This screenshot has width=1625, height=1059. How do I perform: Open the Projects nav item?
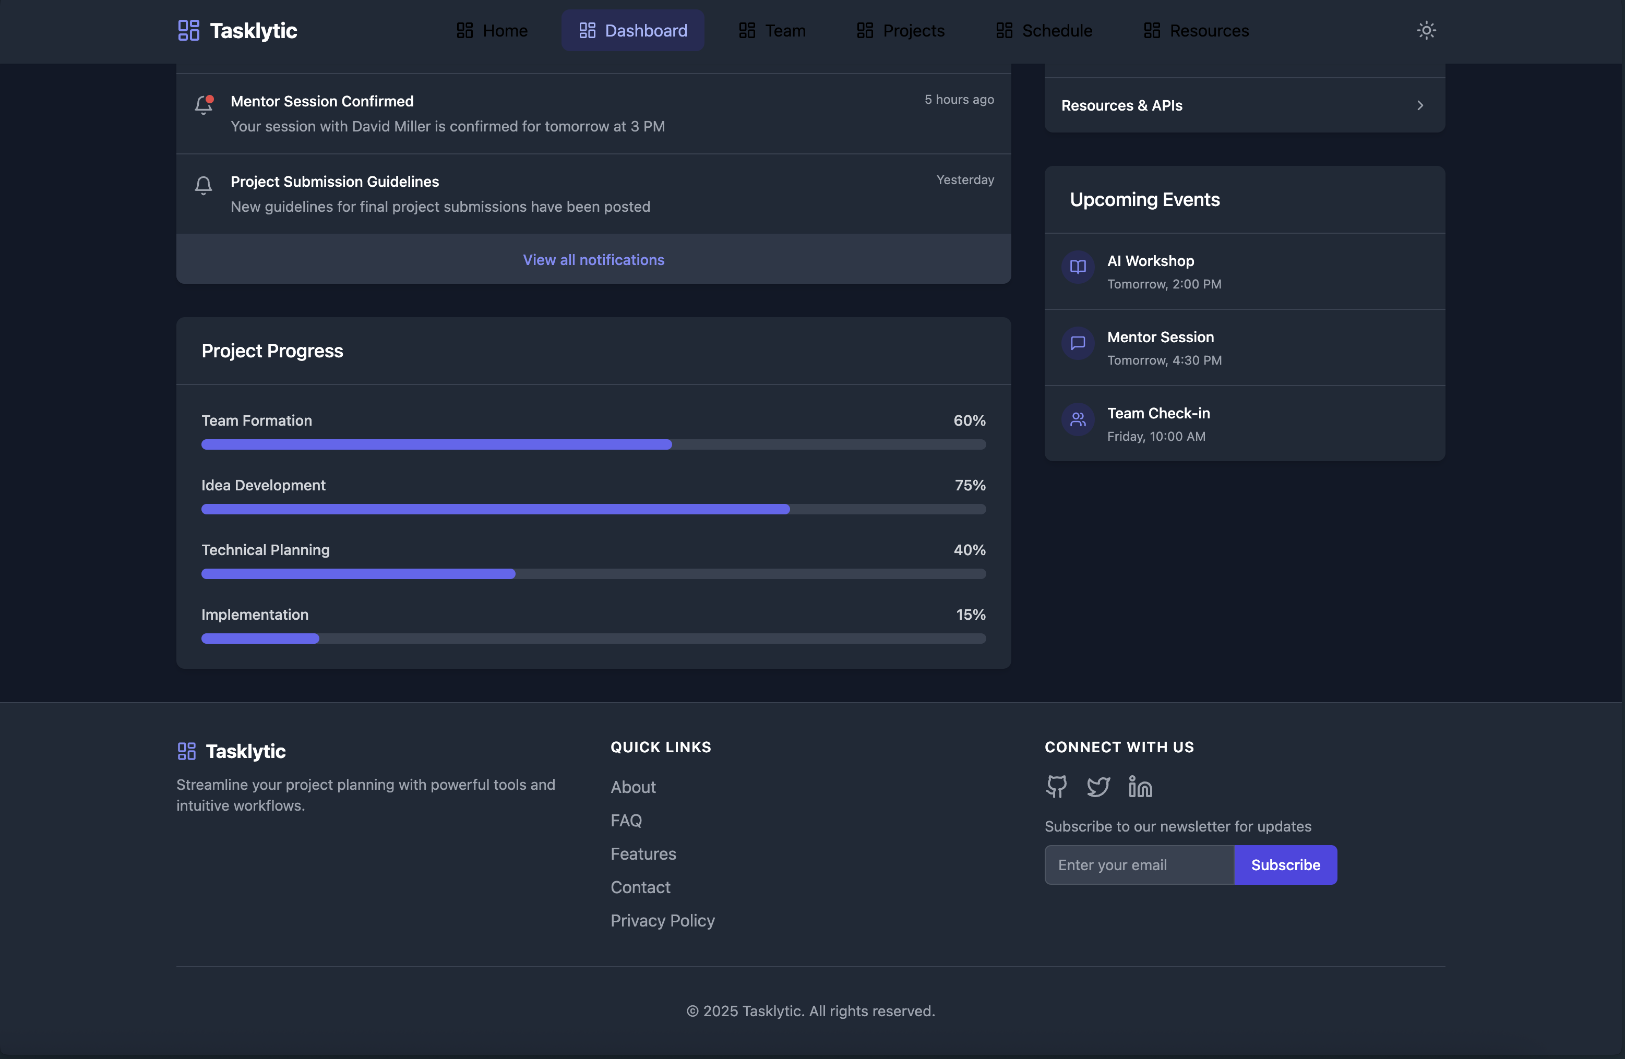[901, 31]
